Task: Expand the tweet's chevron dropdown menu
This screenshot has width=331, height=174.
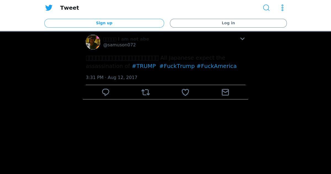Action: click(x=242, y=39)
